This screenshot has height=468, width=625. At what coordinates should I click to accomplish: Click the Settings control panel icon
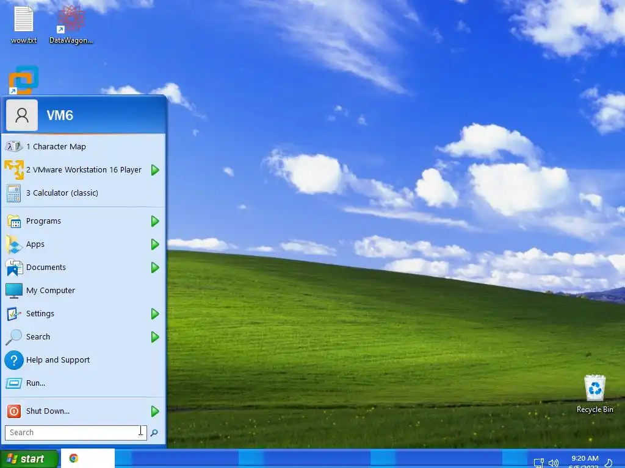[14, 314]
